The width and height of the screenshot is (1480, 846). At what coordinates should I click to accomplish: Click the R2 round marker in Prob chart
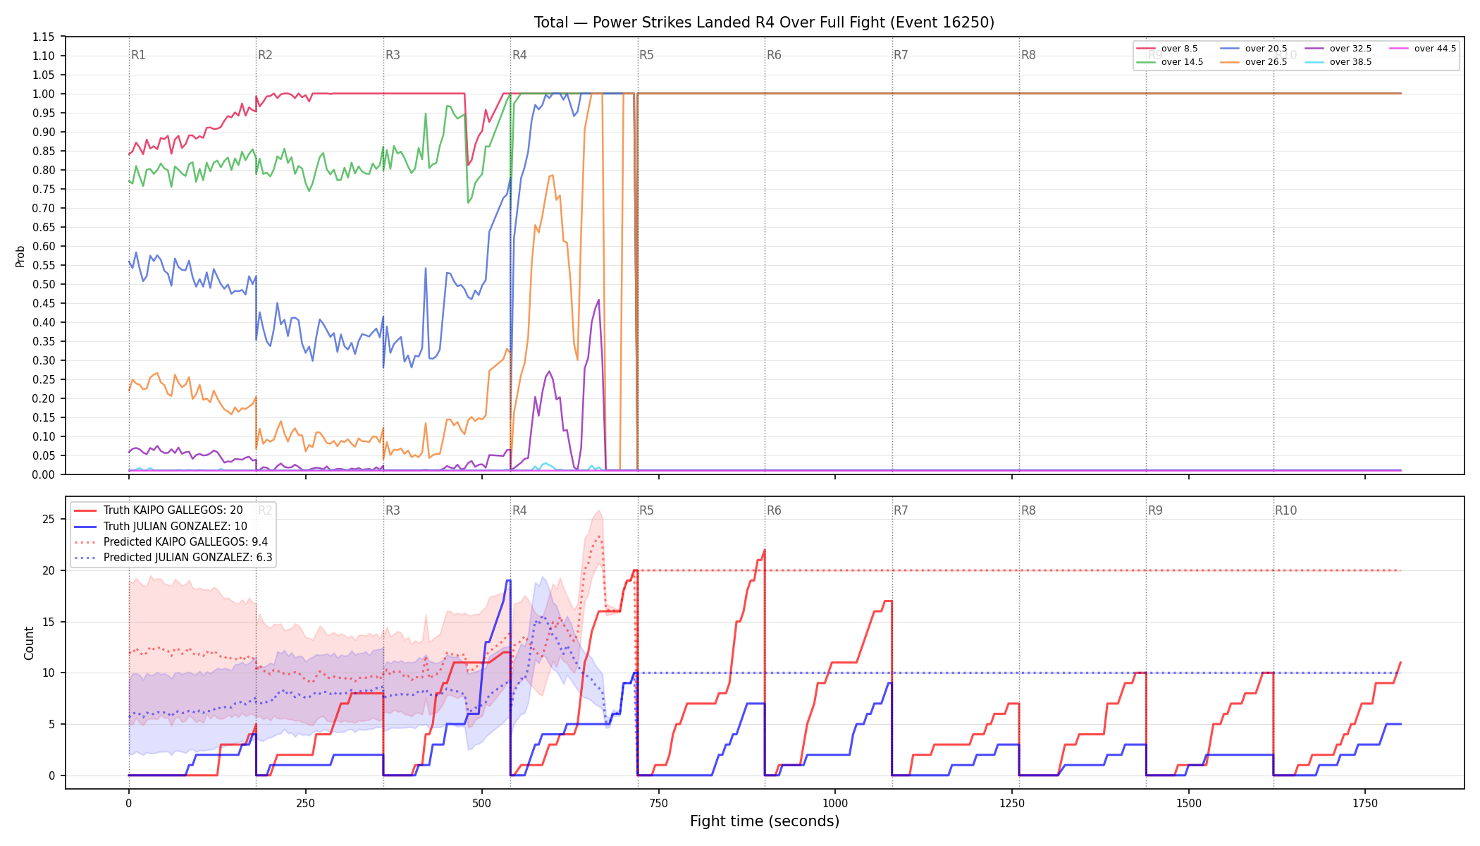pos(265,55)
